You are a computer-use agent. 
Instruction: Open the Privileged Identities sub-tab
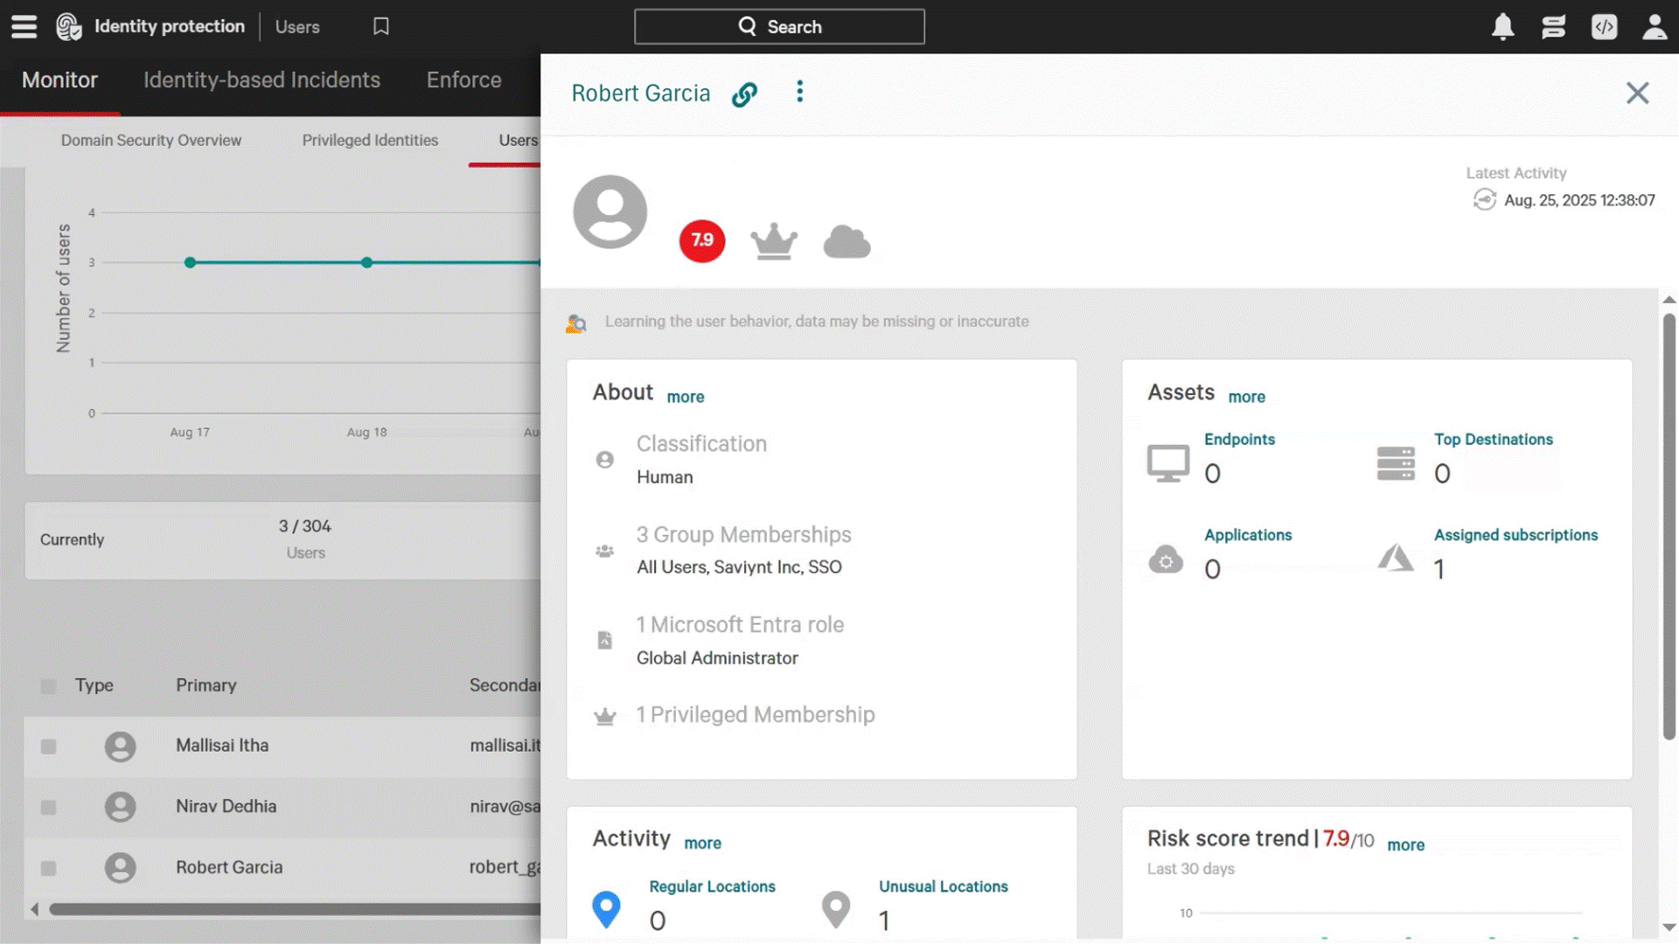pos(370,141)
